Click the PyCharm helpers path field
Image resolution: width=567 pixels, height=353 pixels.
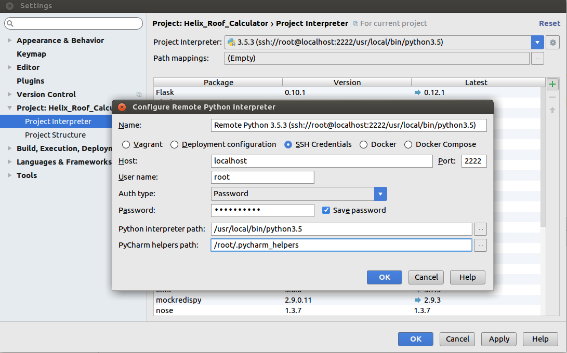(x=341, y=246)
